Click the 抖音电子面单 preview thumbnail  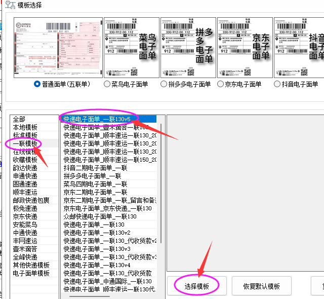pyautogui.click(x=299, y=48)
